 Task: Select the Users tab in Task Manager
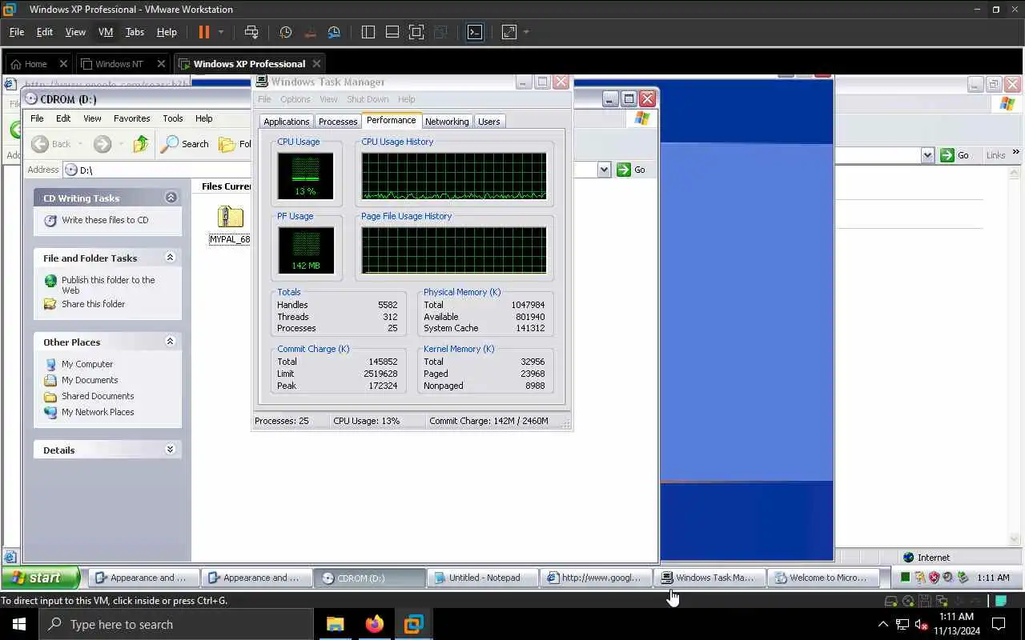488,122
